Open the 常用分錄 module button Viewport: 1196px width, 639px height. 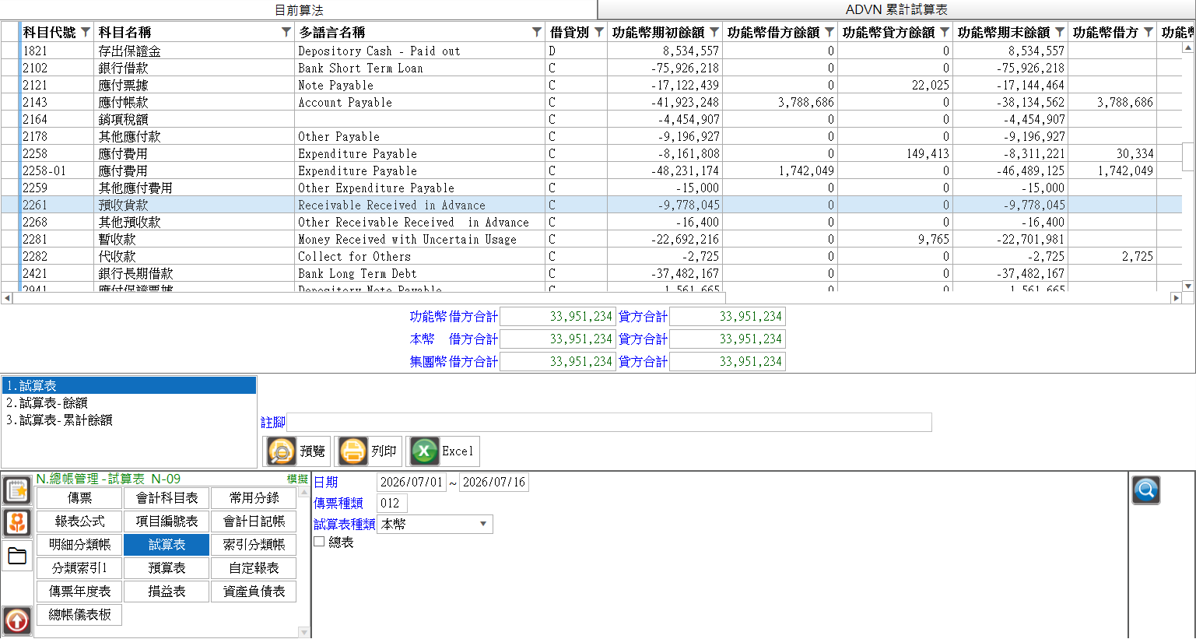coord(254,498)
